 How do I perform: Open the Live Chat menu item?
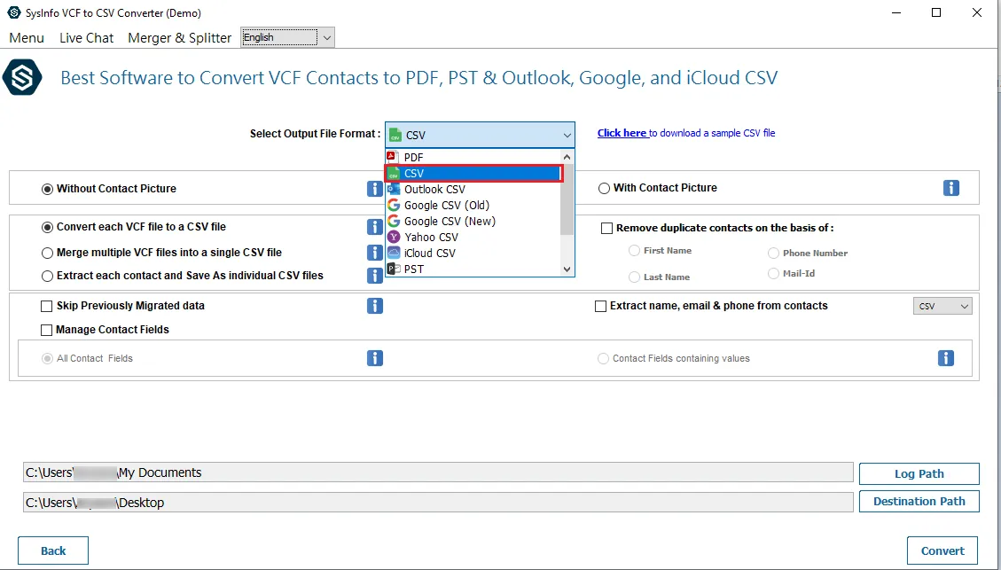(x=86, y=38)
